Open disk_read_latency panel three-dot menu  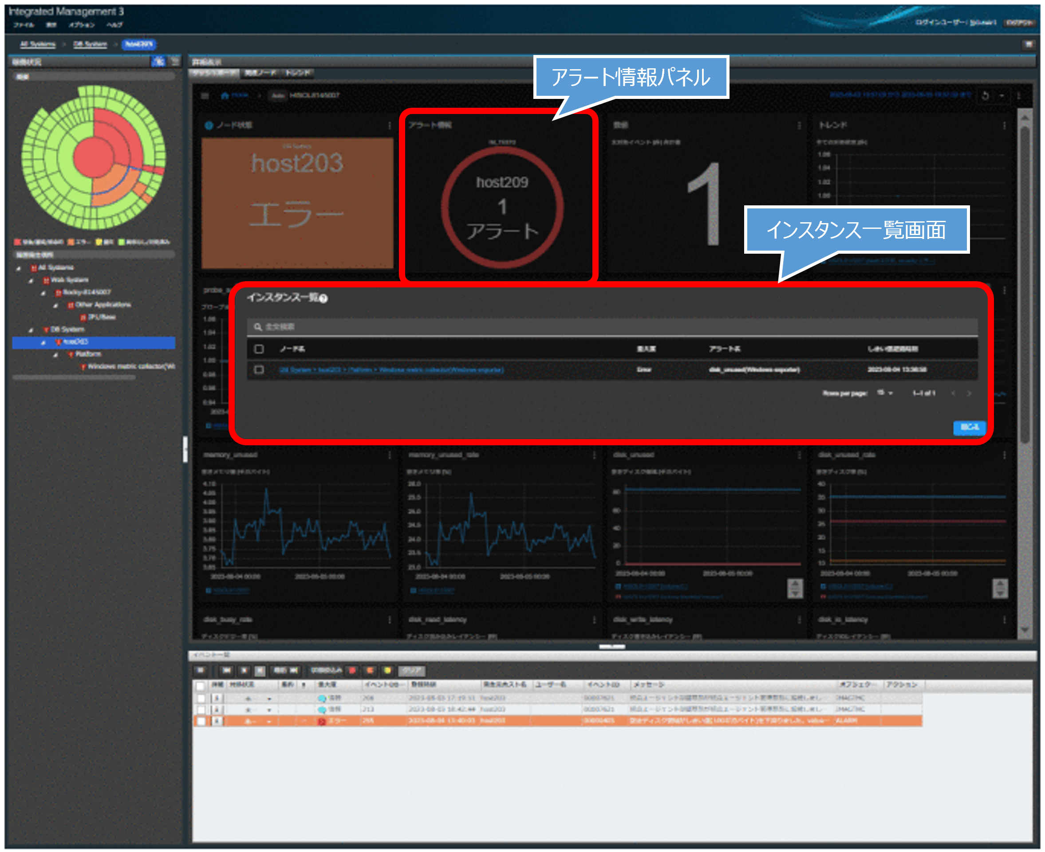coord(595,620)
